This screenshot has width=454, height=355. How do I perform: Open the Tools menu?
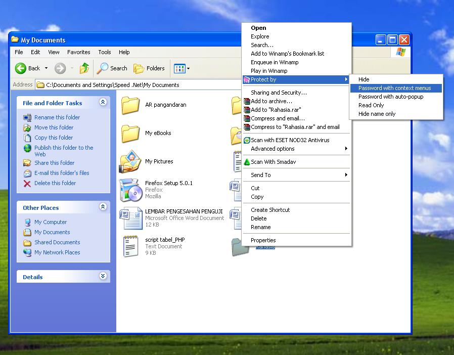tap(105, 52)
